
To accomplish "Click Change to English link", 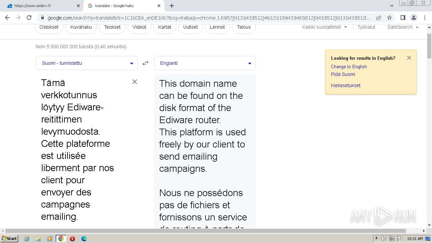I will tap(349, 67).
